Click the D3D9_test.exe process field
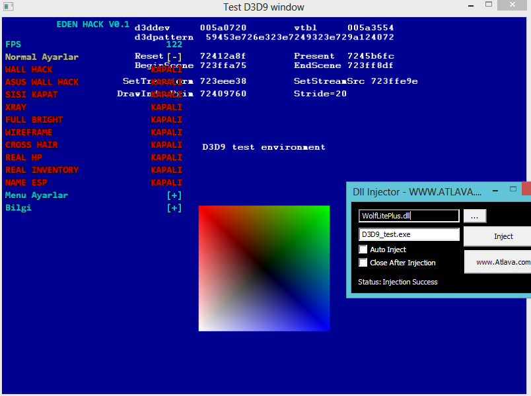 pos(409,234)
